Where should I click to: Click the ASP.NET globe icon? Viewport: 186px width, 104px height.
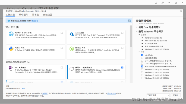(11, 34)
